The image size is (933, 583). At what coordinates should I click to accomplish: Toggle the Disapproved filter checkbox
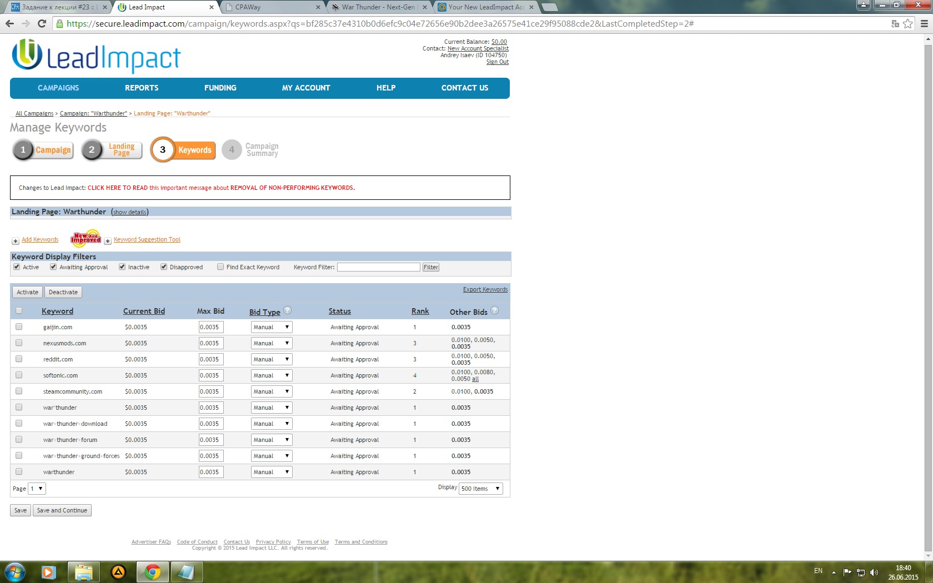point(164,267)
